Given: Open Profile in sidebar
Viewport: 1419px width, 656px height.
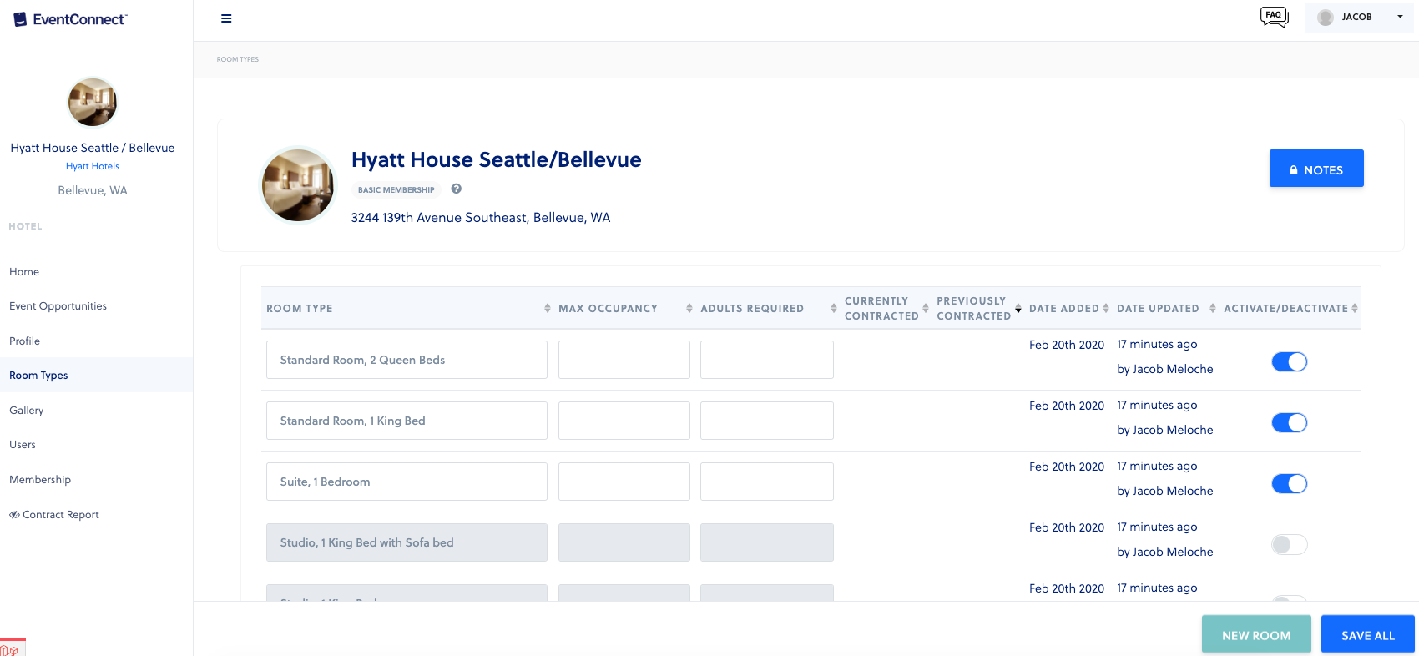Looking at the screenshot, I should [24, 341].
